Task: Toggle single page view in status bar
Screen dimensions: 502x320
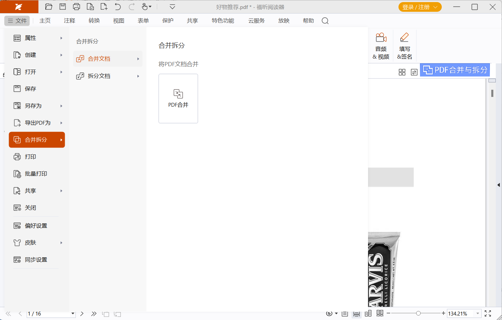Action: pyautogui.click(x=345, y=313)
